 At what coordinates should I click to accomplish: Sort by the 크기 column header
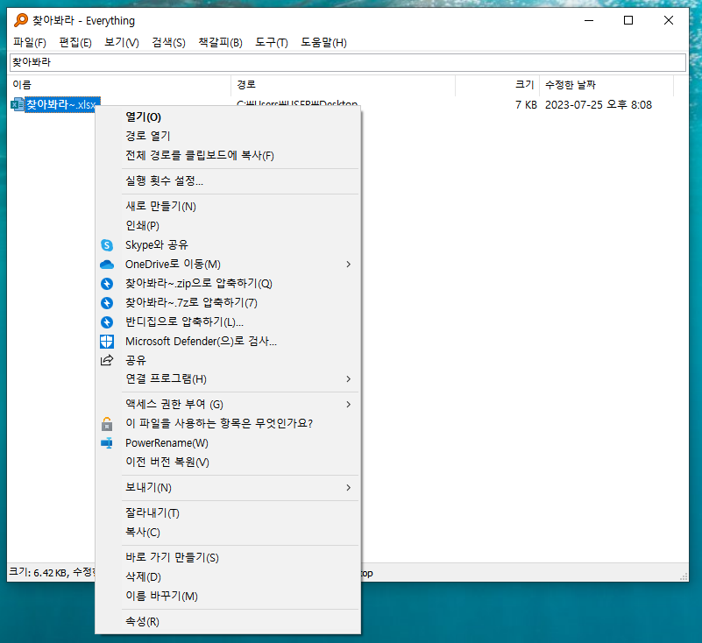tap(498, 85)
